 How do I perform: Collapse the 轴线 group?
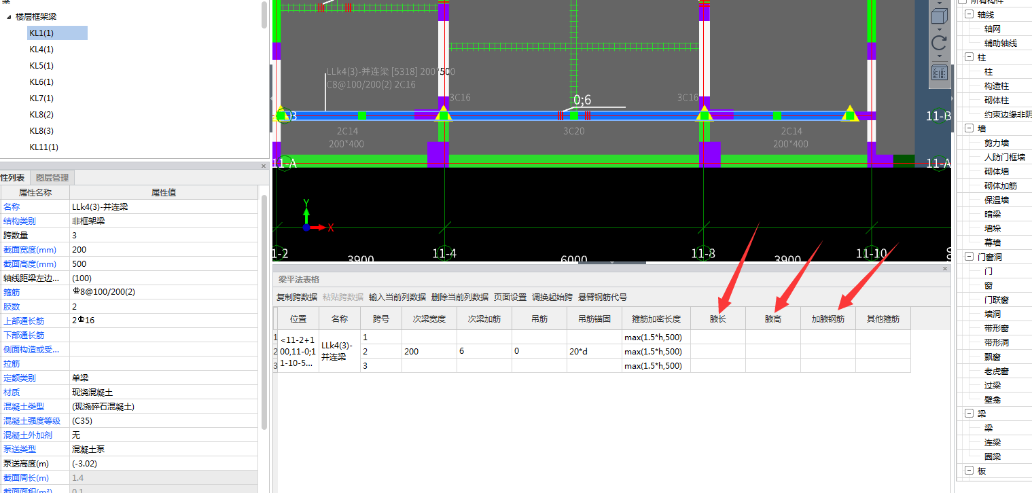pos(969,14)
